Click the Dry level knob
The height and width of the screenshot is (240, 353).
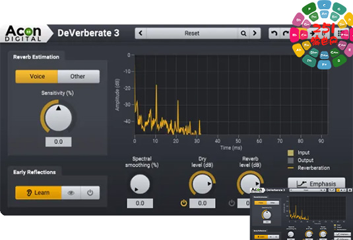[202, 184]
